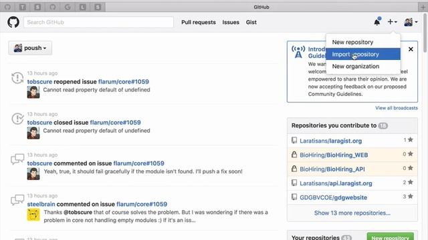Click the green New repository button
Screen dimensions: 428x240
pyautogui.click(x=391, y=237)
